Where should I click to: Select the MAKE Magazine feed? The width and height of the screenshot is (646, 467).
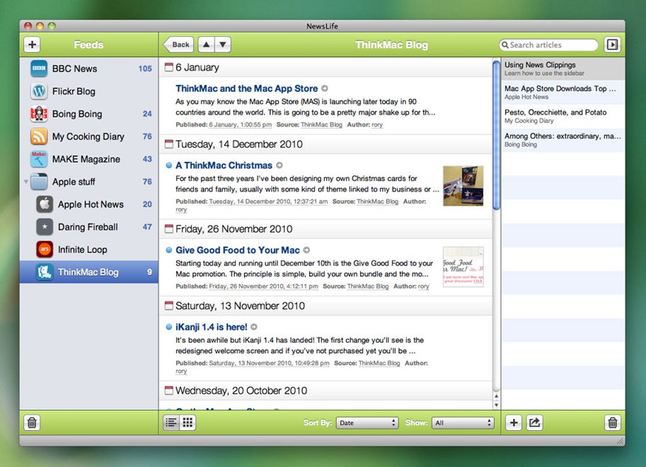[89, 159]
